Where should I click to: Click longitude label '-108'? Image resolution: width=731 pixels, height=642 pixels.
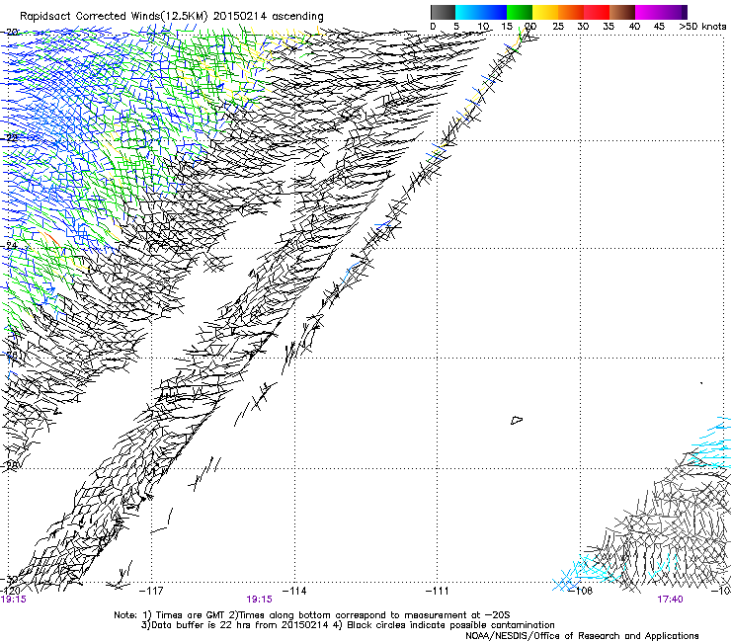(x=581, y=591)
